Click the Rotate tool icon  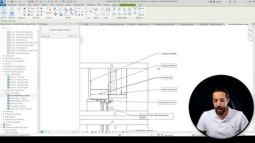pos(66,14)
